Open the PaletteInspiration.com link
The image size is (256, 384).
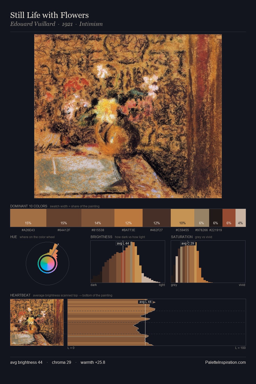[x=226, y=362]
